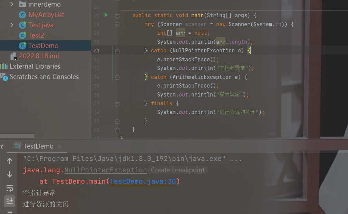Close the TestDemo run tab
Image resolution: width=348 pixels, height=214 pixels.
click(59, 146)
